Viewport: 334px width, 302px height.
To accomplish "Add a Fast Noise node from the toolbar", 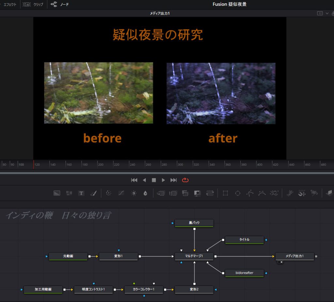I will (69, 193).
